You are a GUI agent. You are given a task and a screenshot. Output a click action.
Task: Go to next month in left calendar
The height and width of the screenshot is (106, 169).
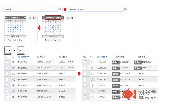click(x=25, y=18)
